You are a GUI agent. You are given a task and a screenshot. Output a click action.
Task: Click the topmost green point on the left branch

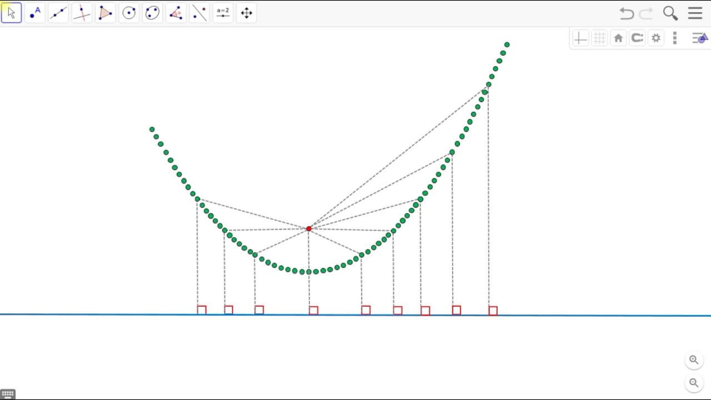coord(152,129)
